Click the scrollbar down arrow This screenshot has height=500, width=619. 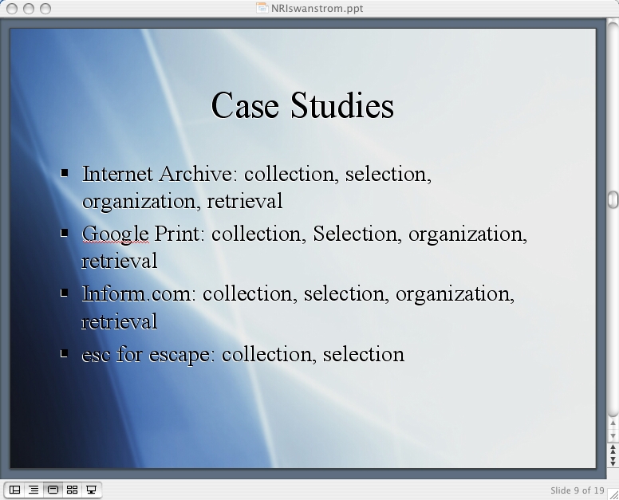pyautogui.click(x=613, y=435)
